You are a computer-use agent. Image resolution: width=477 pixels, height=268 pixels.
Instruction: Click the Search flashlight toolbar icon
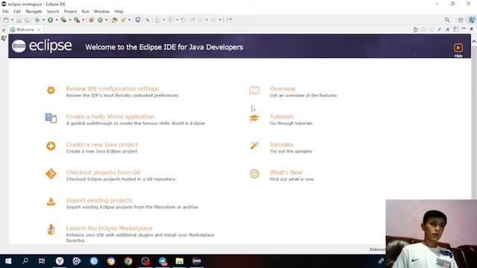click(x=123, y=20)
